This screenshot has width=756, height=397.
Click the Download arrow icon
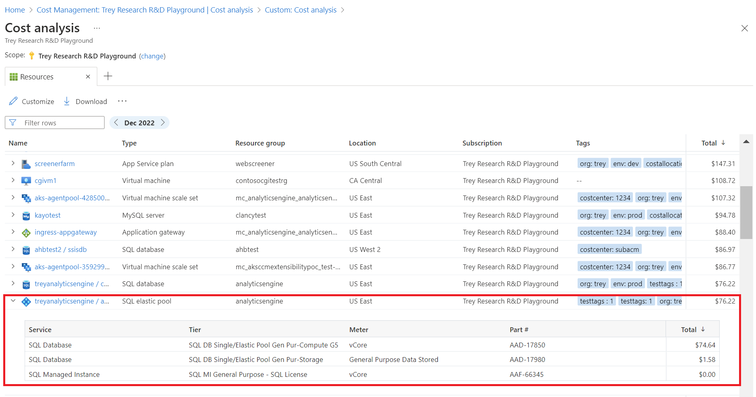pyautogui.click(x=67, y=101)
